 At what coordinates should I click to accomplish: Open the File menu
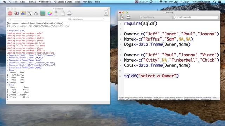tap(15, 2)
